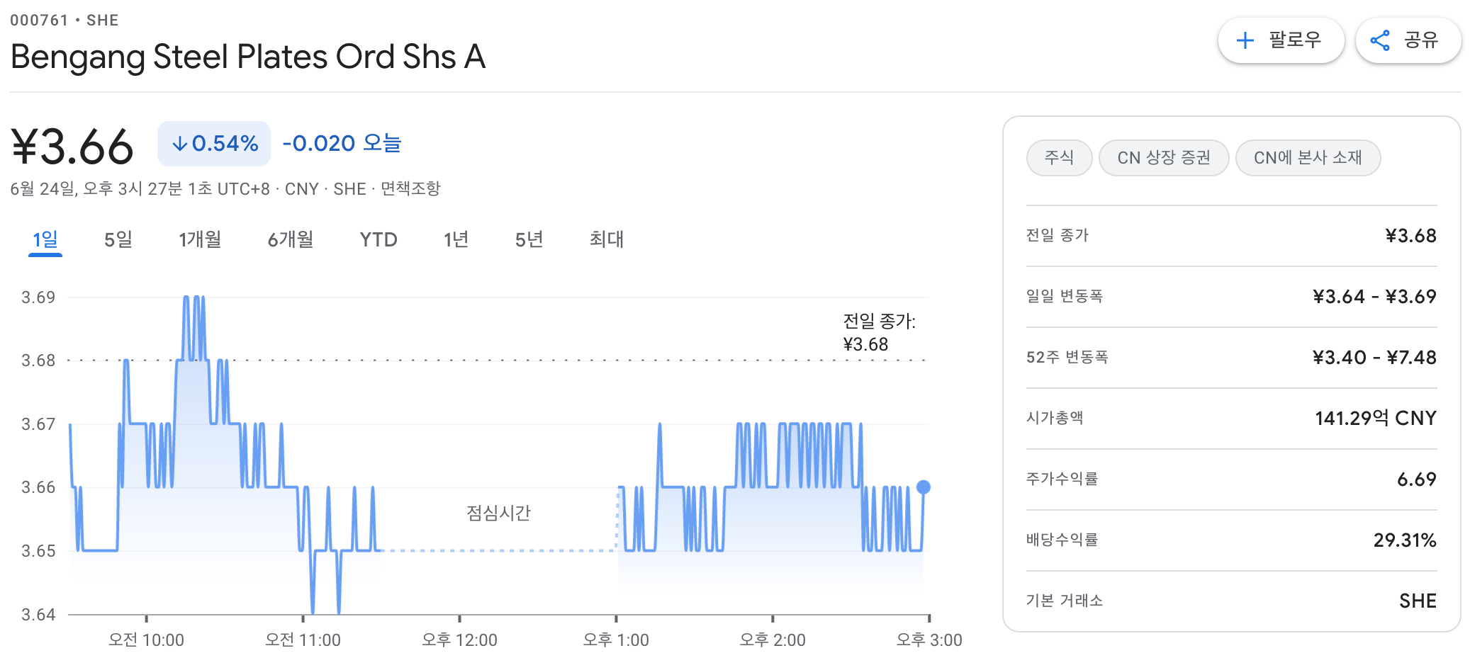The image size is (1470, 653).
Task: Click the 오후 3:00 axis label
Action: point(929,640)
